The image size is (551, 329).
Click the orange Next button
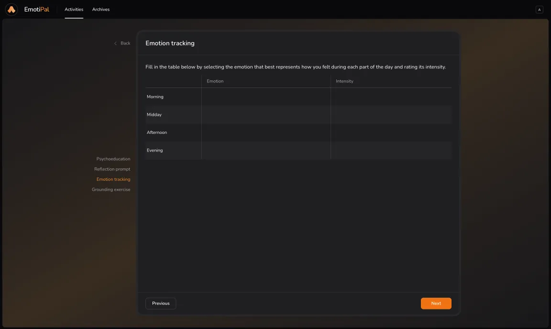pos(436,303)
